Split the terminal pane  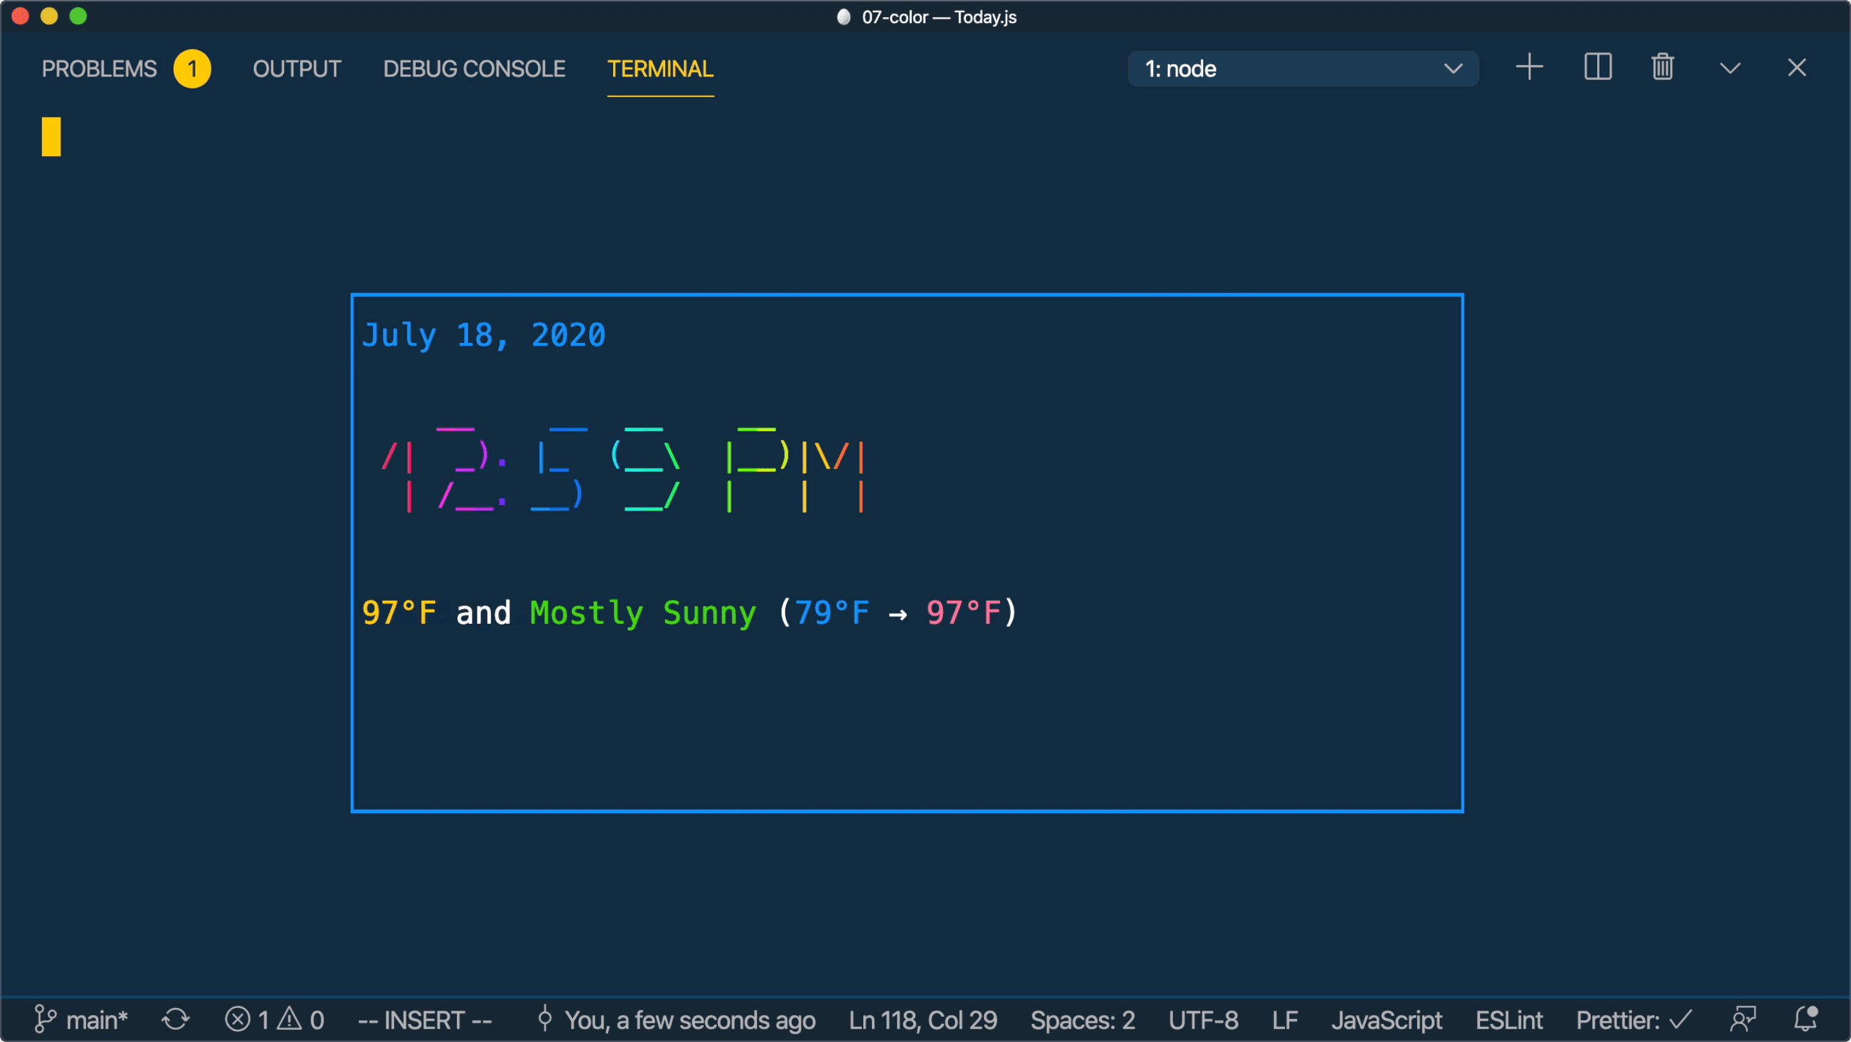[1597, 67]
